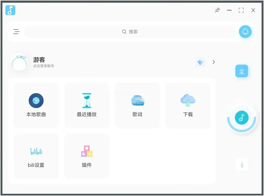Click the guest avatar picture
Viewport: 264px width, 196px height.
(19, 63)
